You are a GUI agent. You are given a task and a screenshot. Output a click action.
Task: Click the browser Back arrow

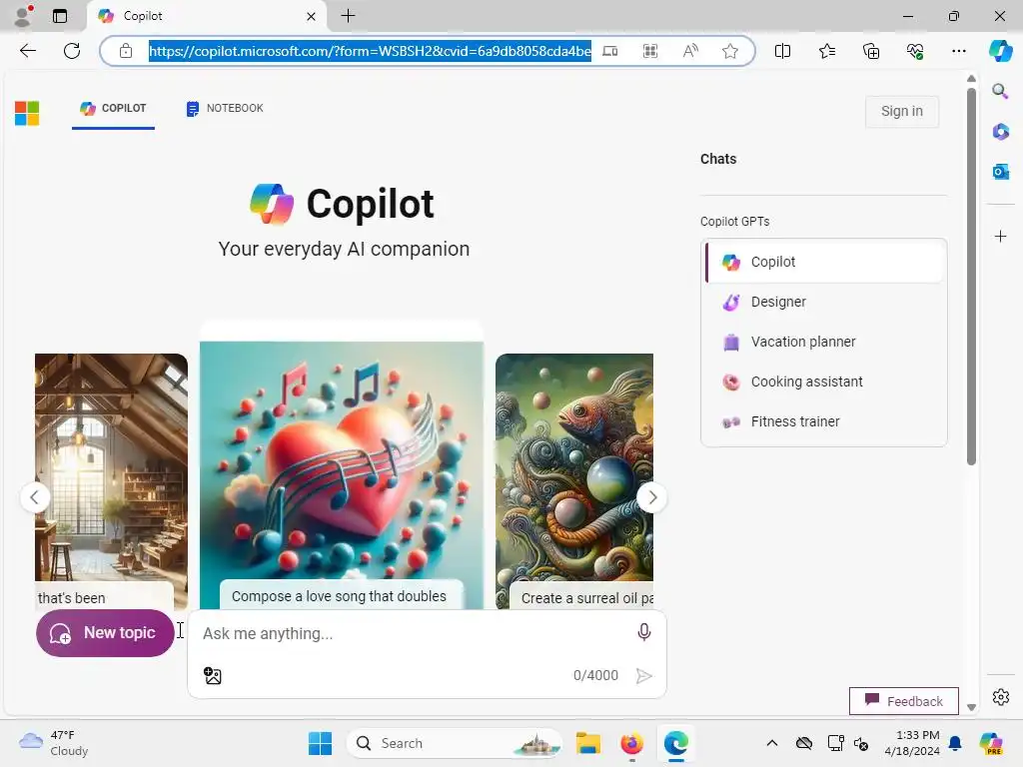(x=27, y=51)
